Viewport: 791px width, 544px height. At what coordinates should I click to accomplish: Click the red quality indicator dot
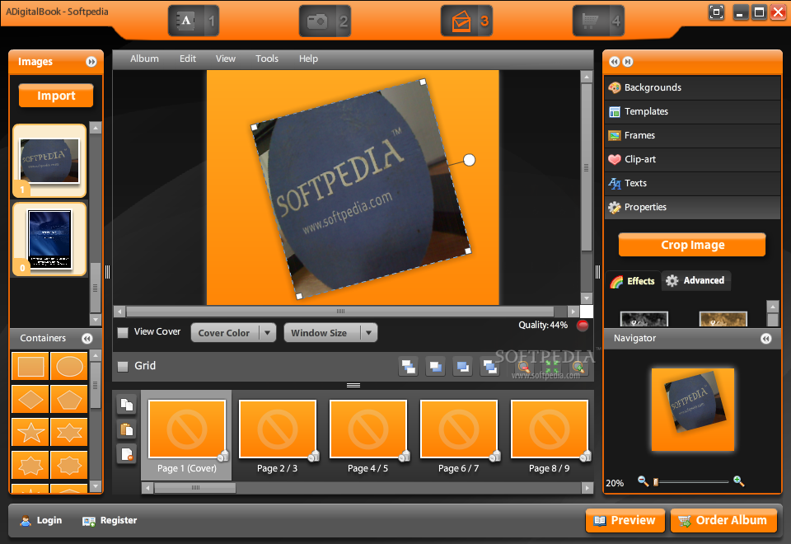(583, 326)
